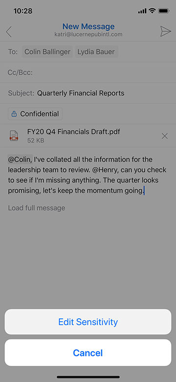This screenshot has height=382, width=176.
Task: Tap the FY20 Q4 Financials Draft.pdf filename
Action: point(74,132)
